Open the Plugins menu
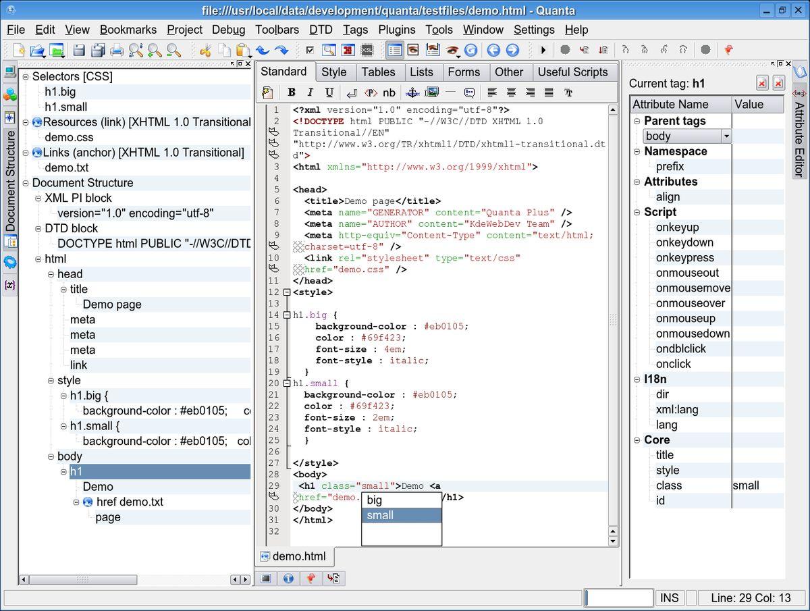The image size is (810, 611). click(397, 30)
